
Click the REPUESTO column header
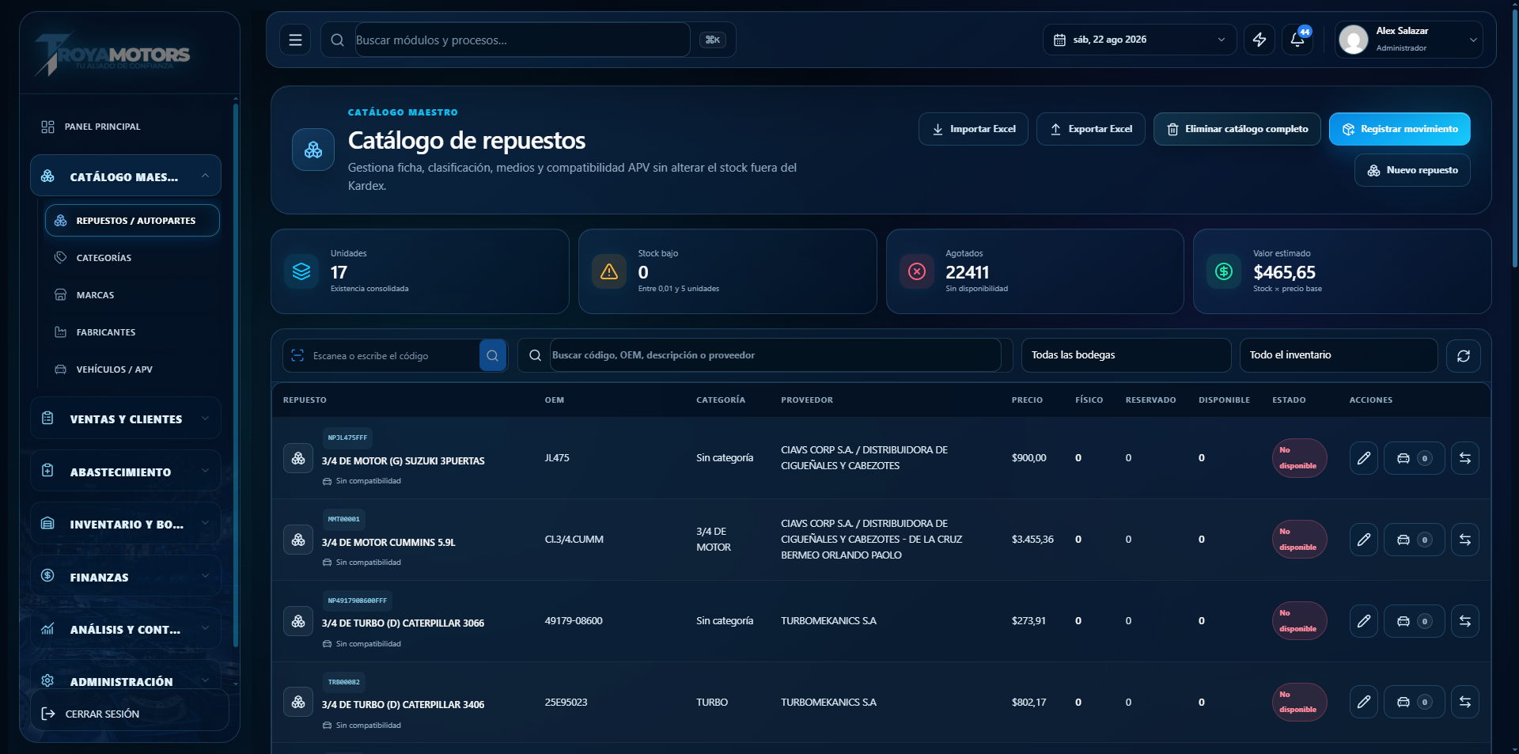tap(305, 400)
